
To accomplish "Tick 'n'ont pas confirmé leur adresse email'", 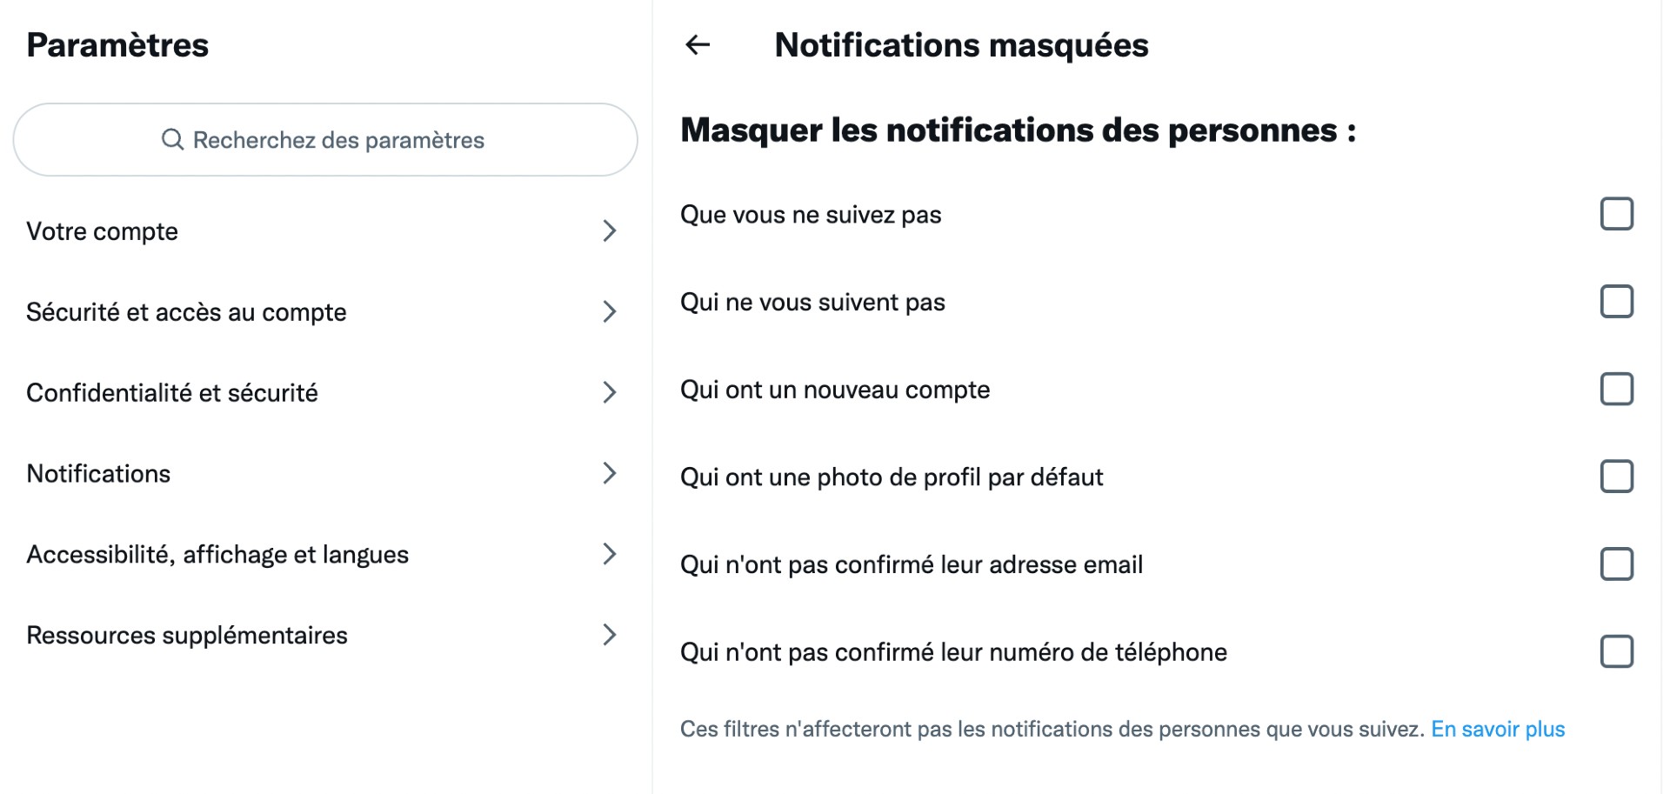I will (x=1617, y=564).
